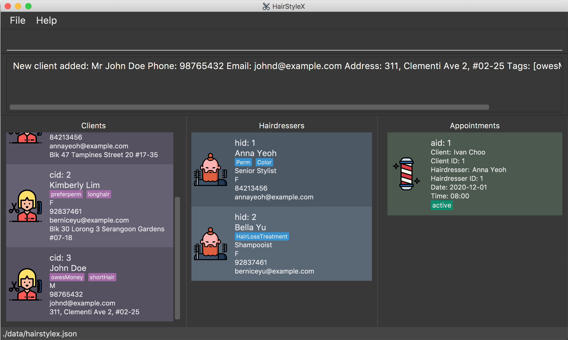Click berniceyu@example.com in Clients list
Image resolution: width=568 pixels, height=340 pixels.
click(89, 220)
